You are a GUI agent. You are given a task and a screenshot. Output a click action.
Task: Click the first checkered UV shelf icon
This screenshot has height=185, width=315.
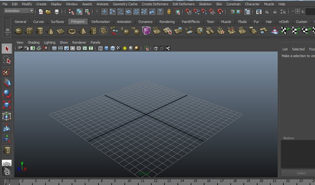(x=284, y=30)
